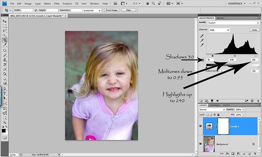
Task: Click the Front Image button
Action: [x=112, y=10]
